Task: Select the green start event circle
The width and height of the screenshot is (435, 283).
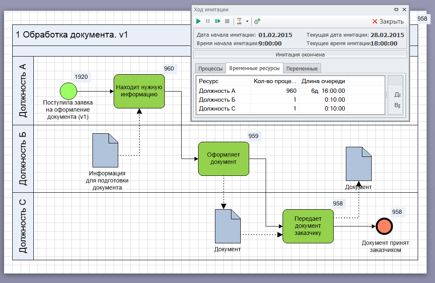Action: point(68,91)
